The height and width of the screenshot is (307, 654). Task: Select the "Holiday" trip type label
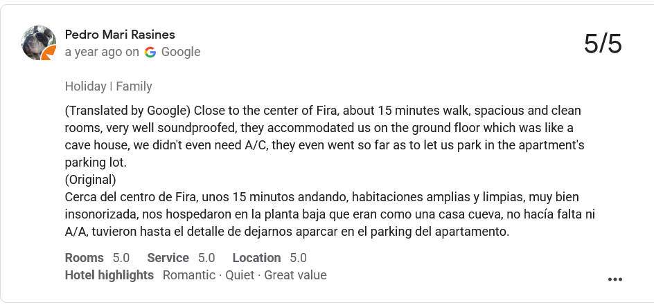[x=85, y=86]
